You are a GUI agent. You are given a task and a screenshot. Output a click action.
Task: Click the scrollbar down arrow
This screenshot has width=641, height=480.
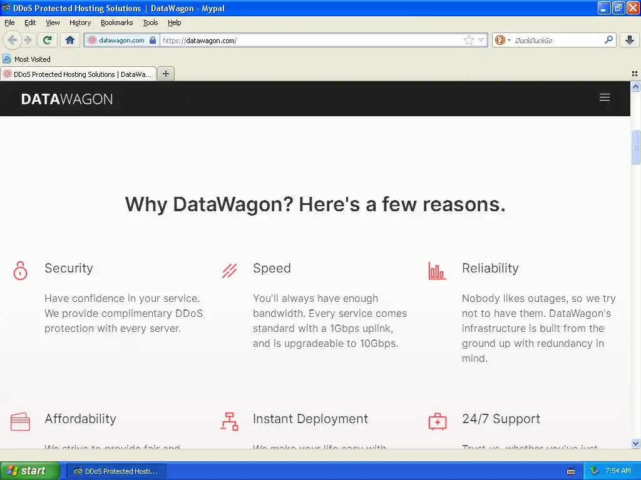tap(635, 443)
